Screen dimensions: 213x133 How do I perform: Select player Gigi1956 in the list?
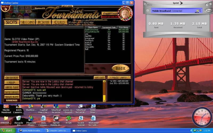point(88,36)
